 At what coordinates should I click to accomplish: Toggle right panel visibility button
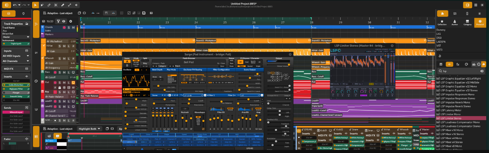pos(467,5)
